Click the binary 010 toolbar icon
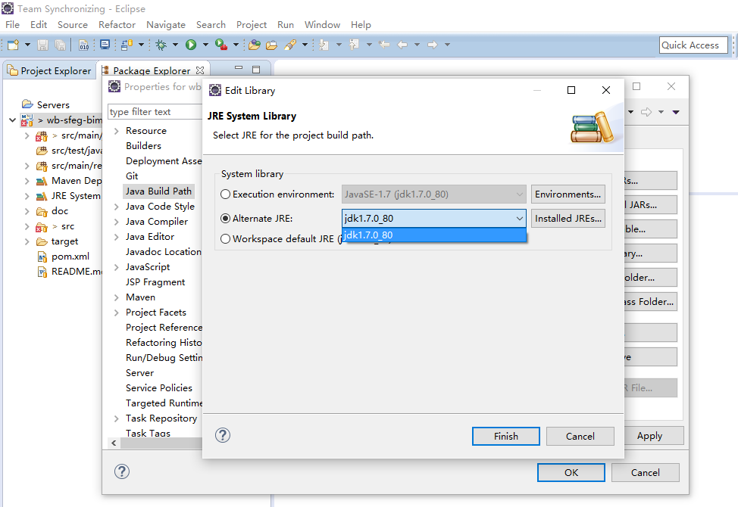The height and width of the screenshot is (507, 738). point(84,45)
